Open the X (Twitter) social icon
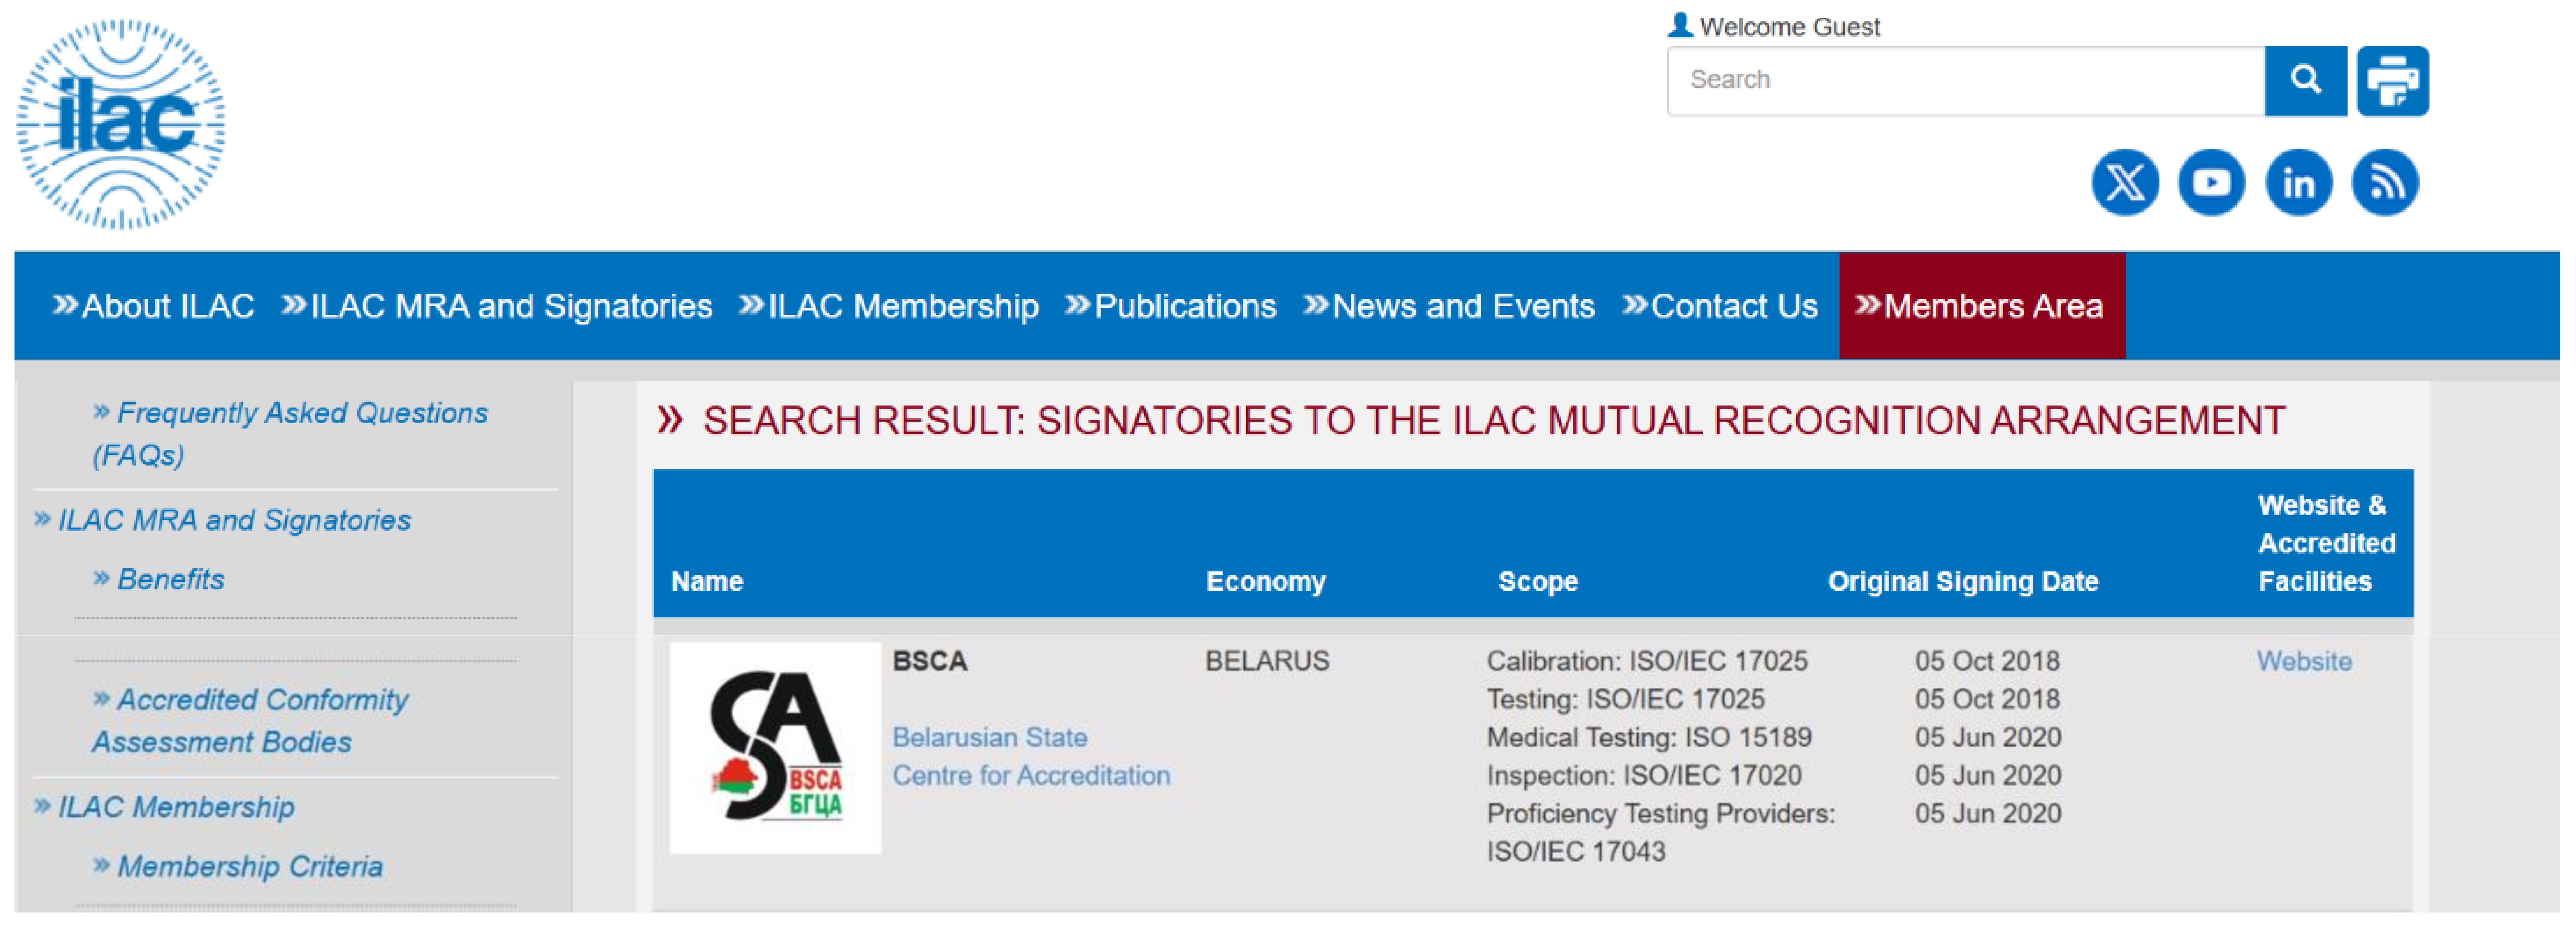2576x927 pixels. [x=2125, y=182]
